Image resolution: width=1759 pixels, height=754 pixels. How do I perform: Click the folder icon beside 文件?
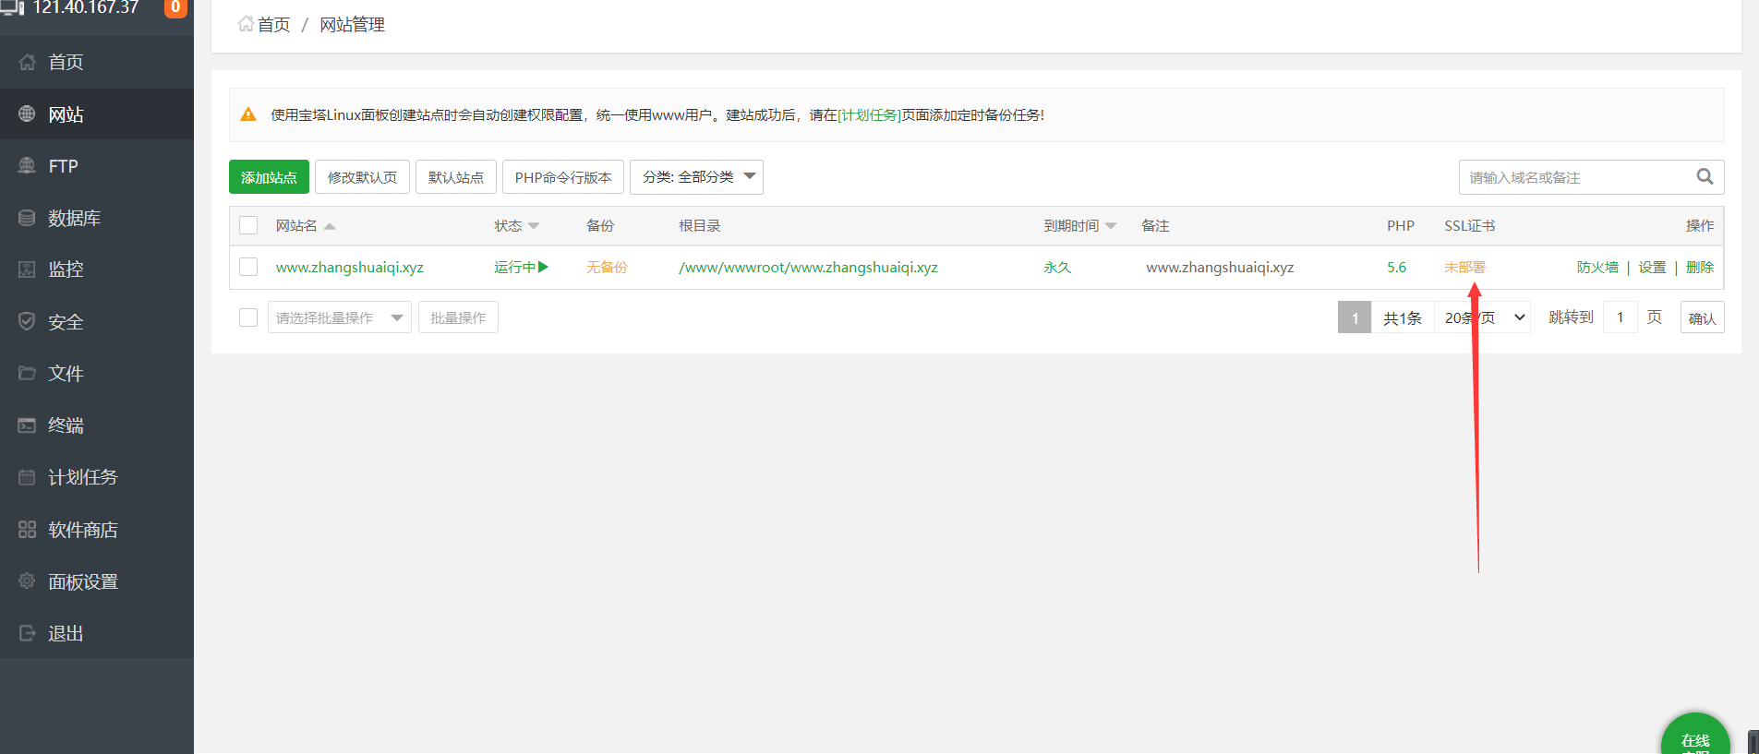coord(28,373)
